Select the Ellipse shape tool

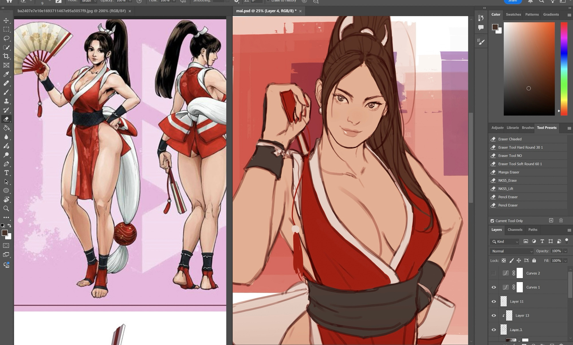(x=6, y=191)
